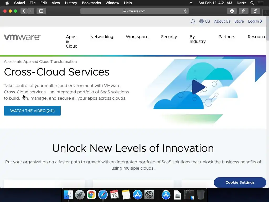
Task: Open the Downloads stack in Dock
Action: (189, 195)
